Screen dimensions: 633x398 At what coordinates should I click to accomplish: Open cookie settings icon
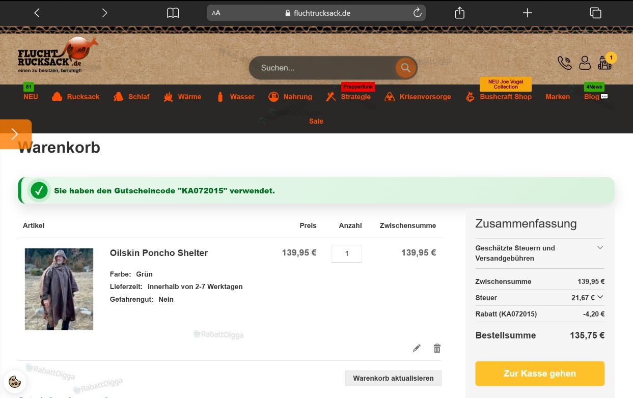coord(15,382)
